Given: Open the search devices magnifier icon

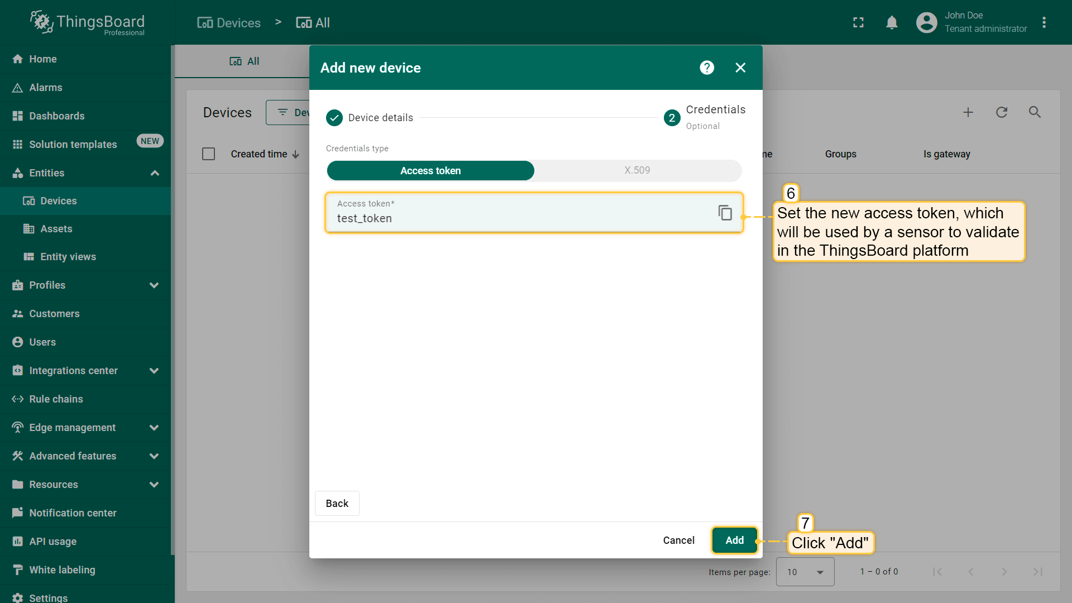Looking at the screenshot, I should pos(1035,112).
